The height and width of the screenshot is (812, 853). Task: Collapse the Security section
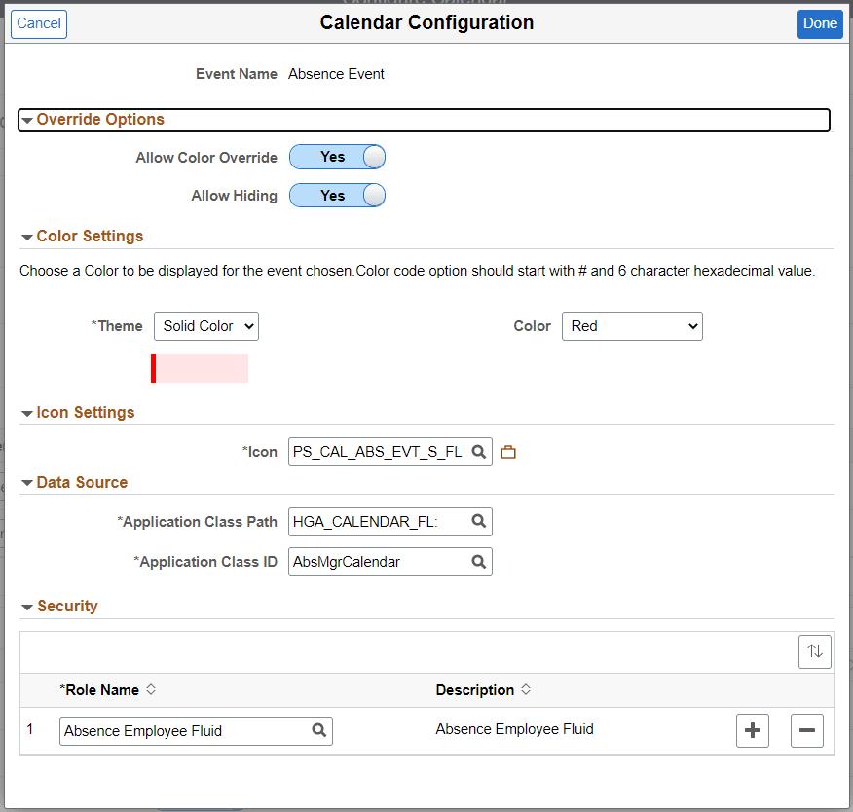point(27,606)
